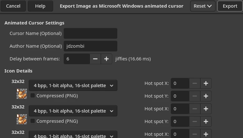Increase second icon's Hot spot X

coord(206,109)
